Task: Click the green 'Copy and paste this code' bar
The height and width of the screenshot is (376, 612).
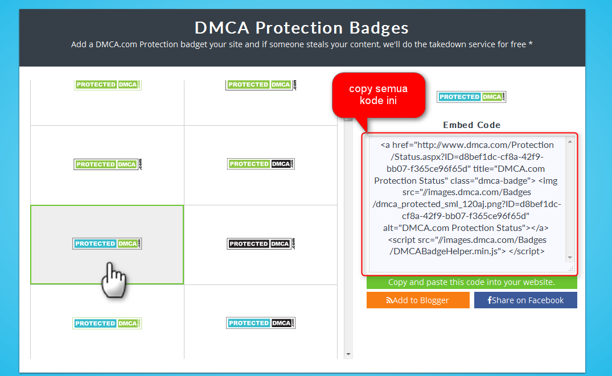Action: click(471, 282)
